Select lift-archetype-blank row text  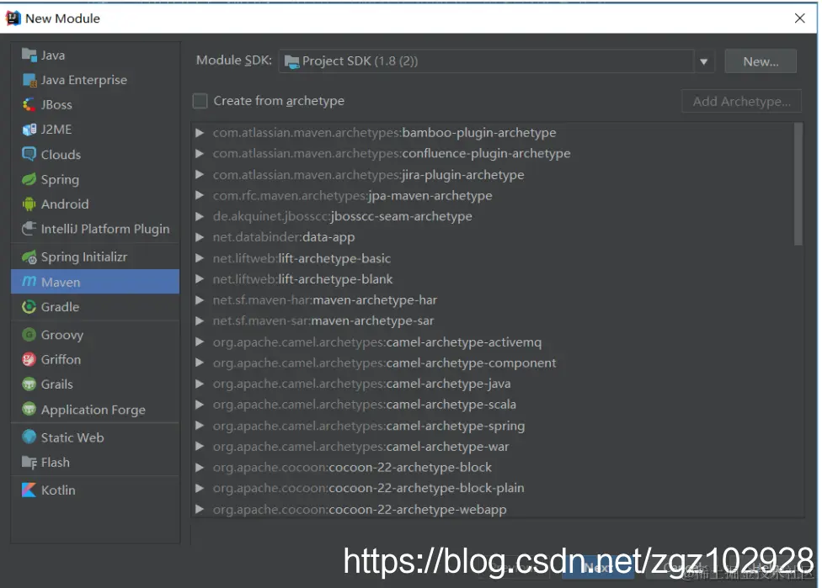(302, 279)
